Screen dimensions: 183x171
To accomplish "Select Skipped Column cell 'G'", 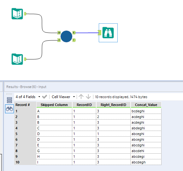I will [54, 151].
